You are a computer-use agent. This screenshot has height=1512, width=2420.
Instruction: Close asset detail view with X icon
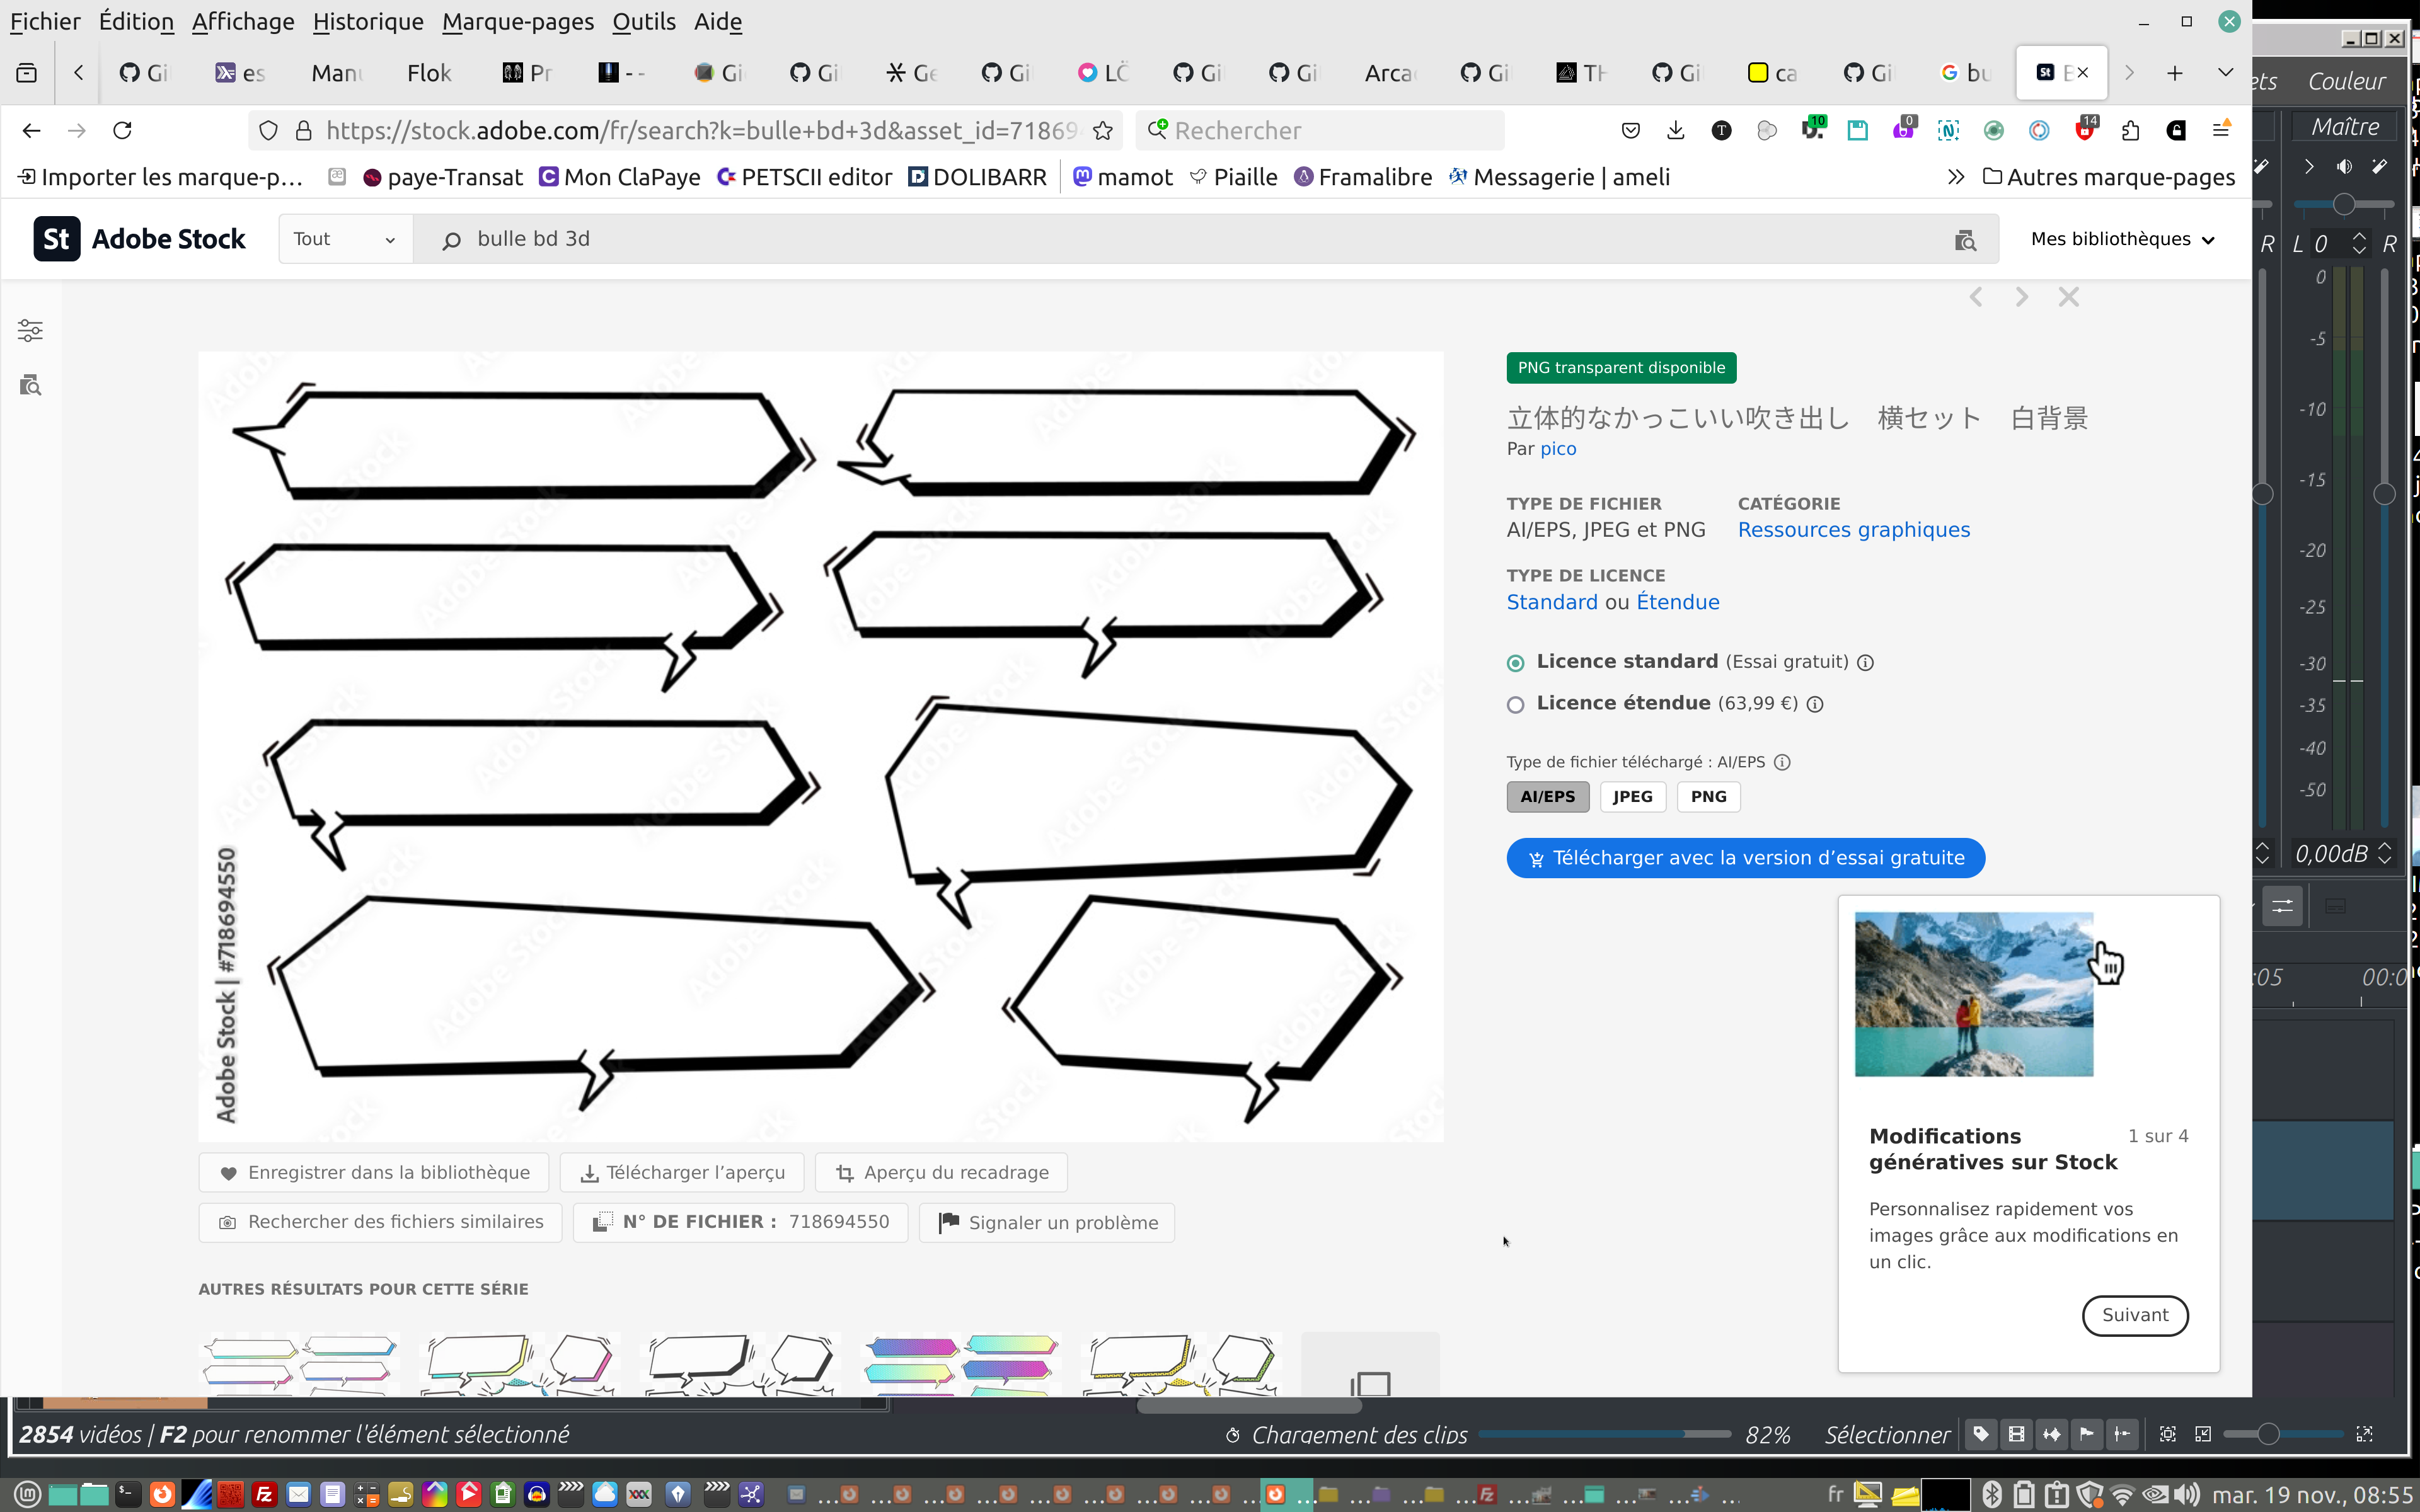click(x=2068, y=297)
